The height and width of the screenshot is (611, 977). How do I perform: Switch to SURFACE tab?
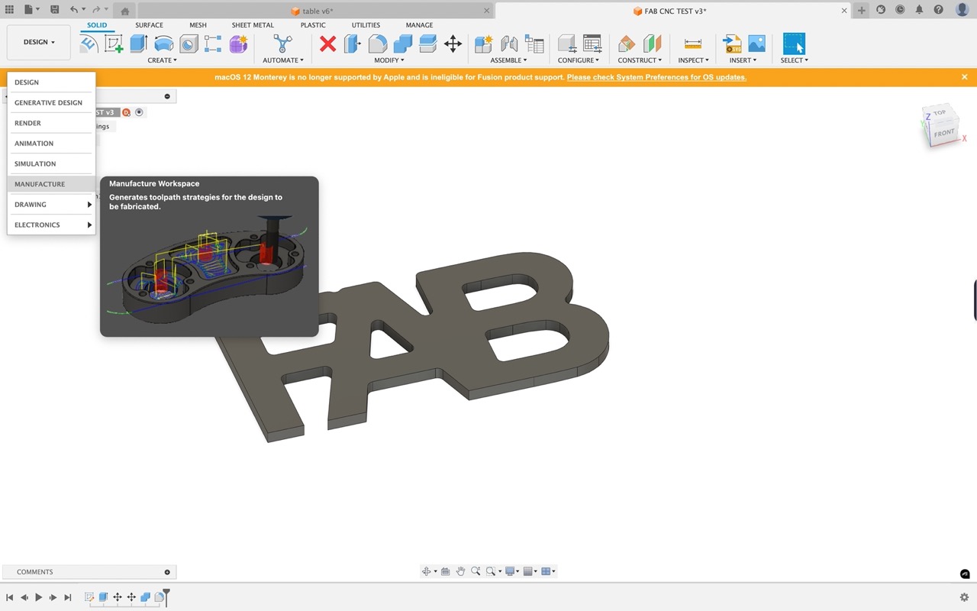149,25
